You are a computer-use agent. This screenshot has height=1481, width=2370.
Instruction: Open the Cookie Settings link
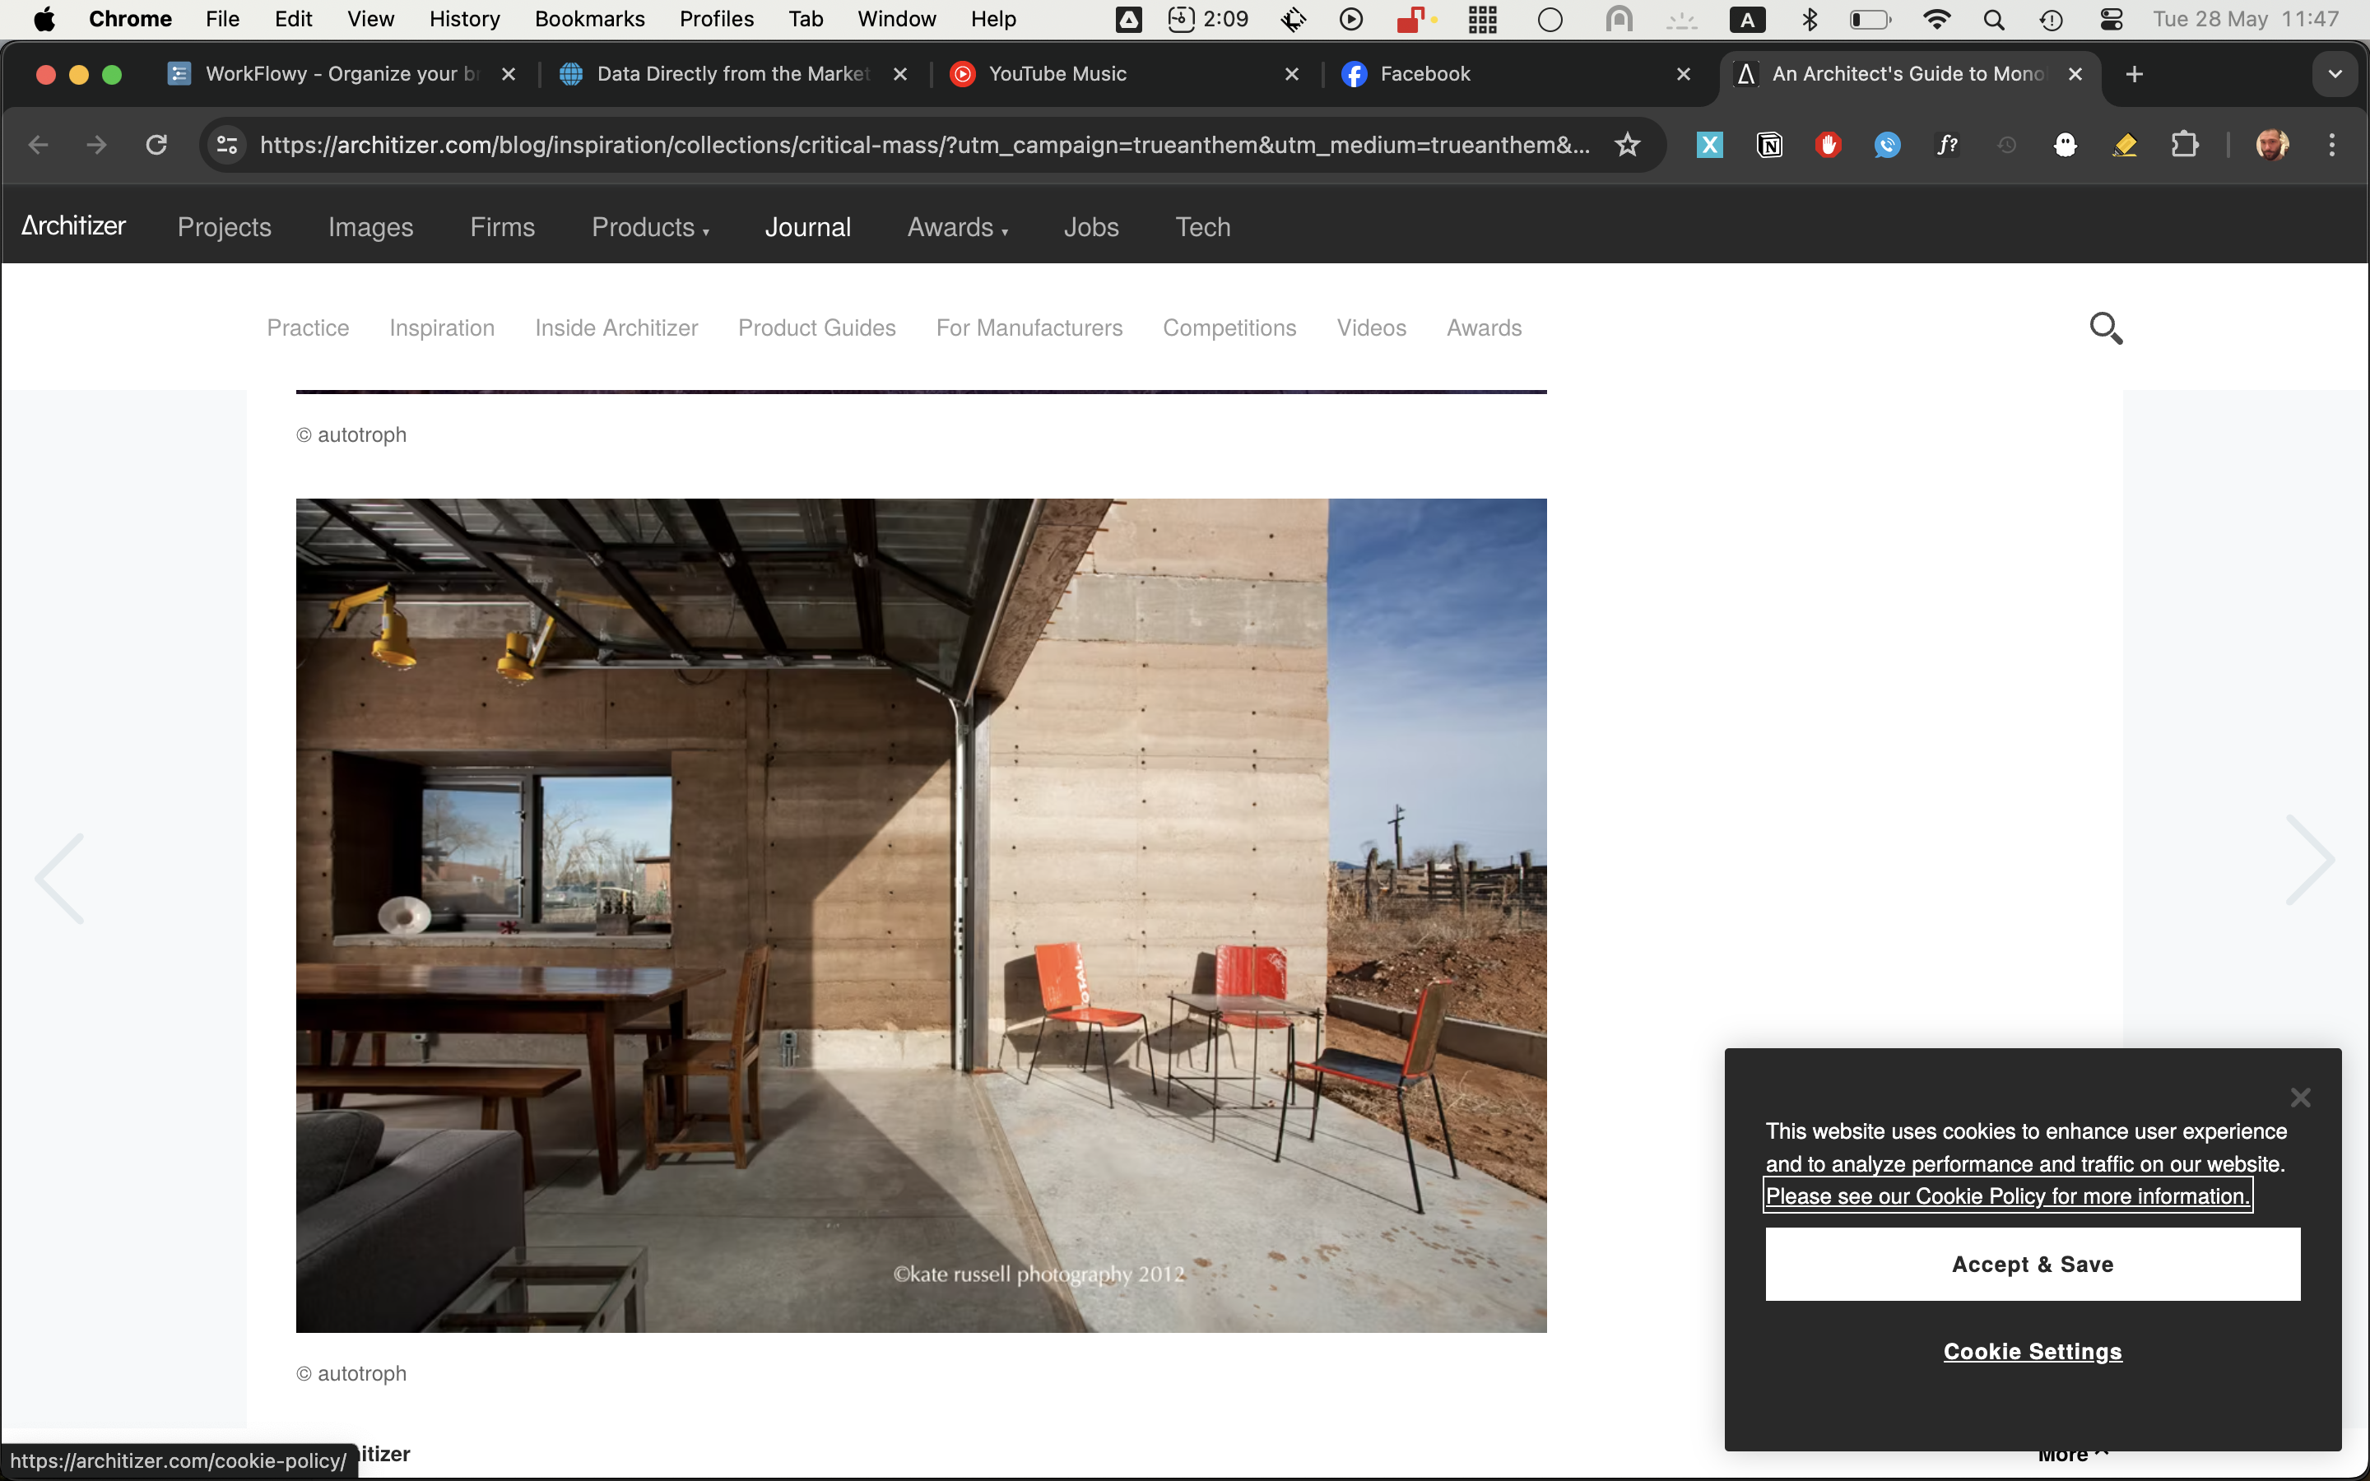click(x=2032, y=1351)
